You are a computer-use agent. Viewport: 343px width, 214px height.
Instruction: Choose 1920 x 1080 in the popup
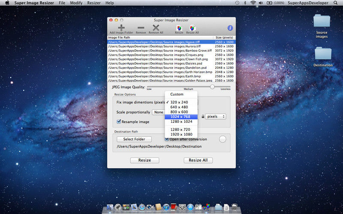click(181, 134)
